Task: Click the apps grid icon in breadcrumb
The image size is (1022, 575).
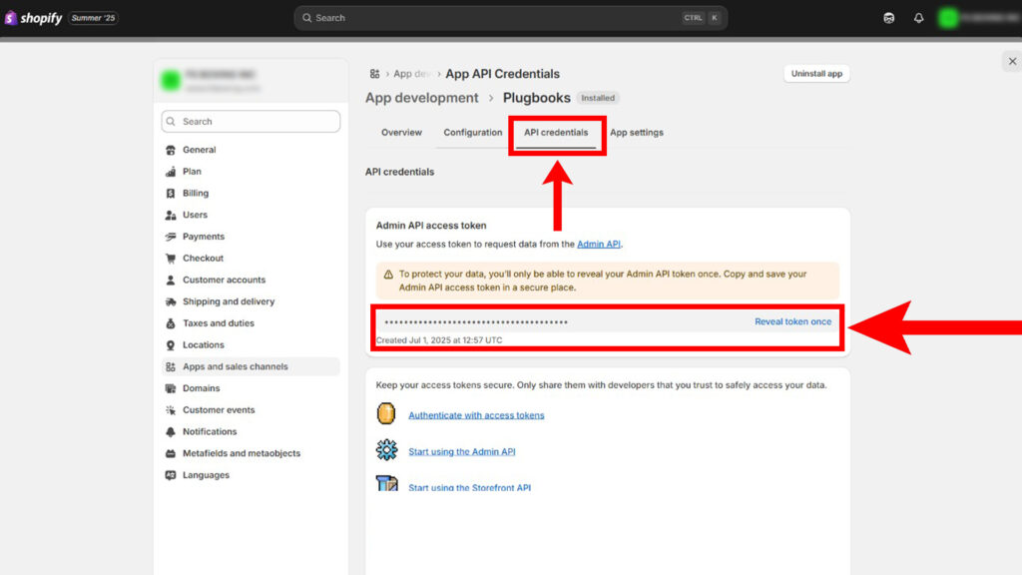Action: 375,74
